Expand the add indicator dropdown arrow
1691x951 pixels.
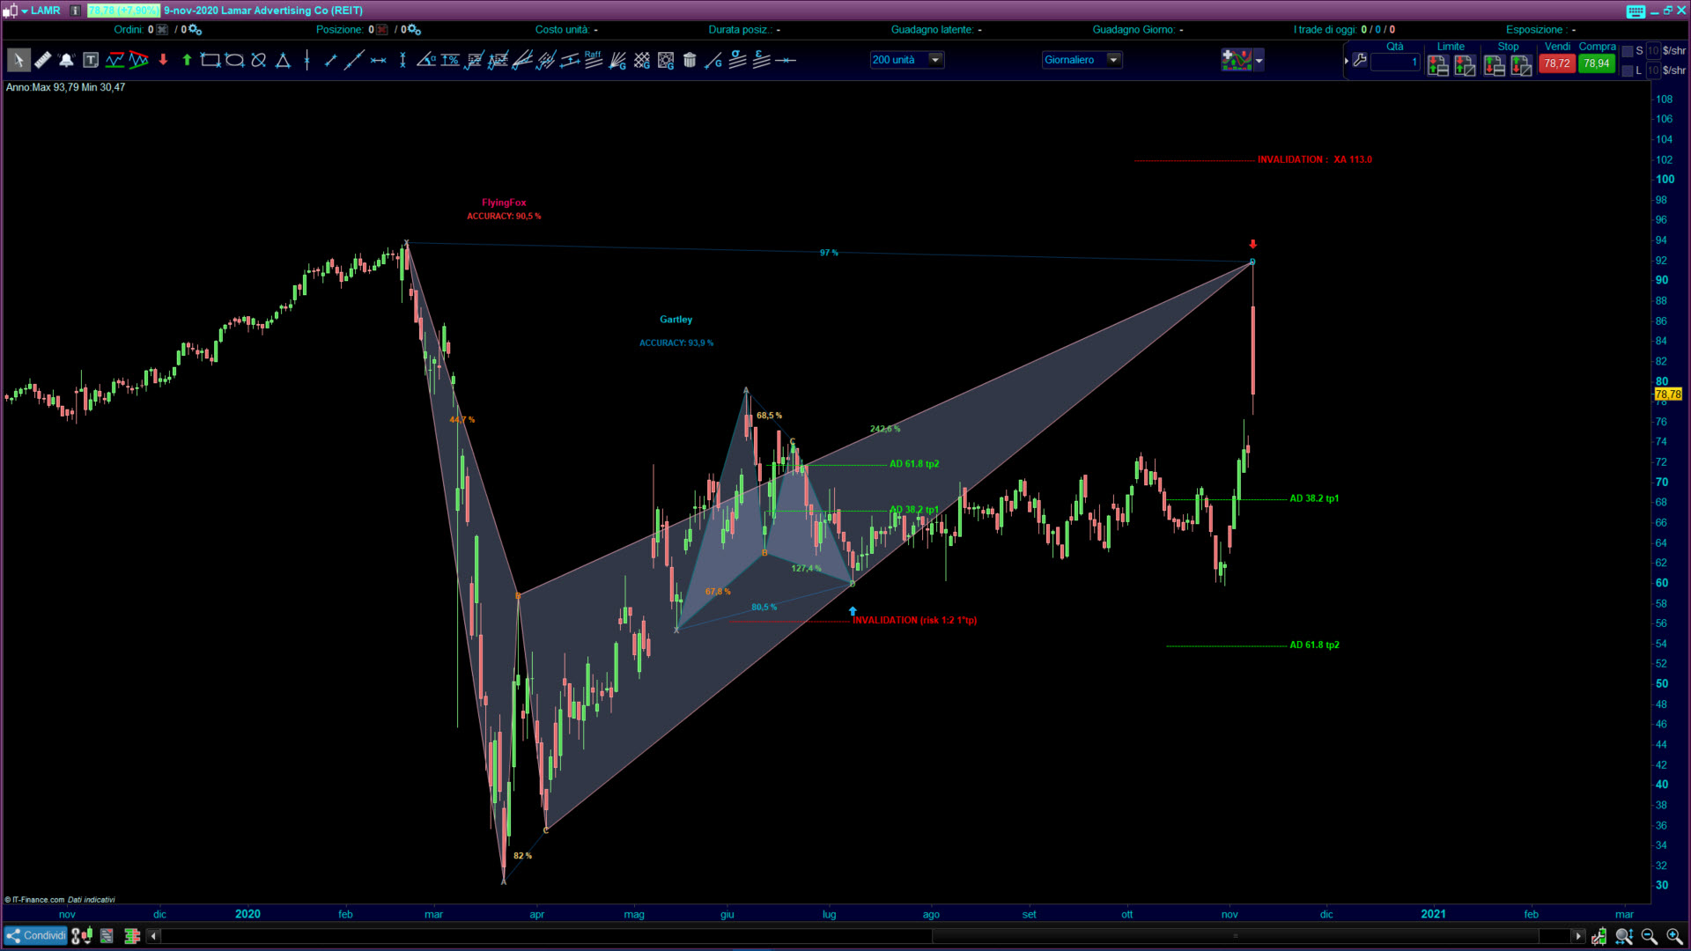pos(1259,61)
